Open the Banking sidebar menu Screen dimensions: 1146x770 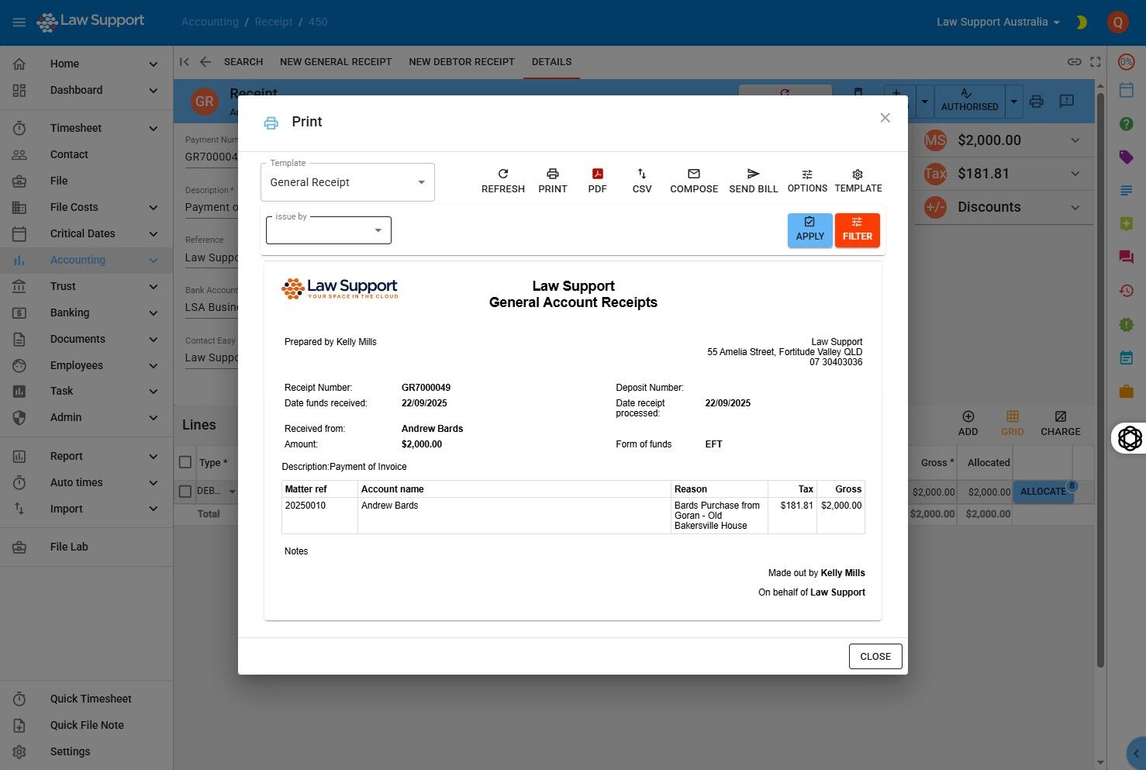[x=86, y=312]
